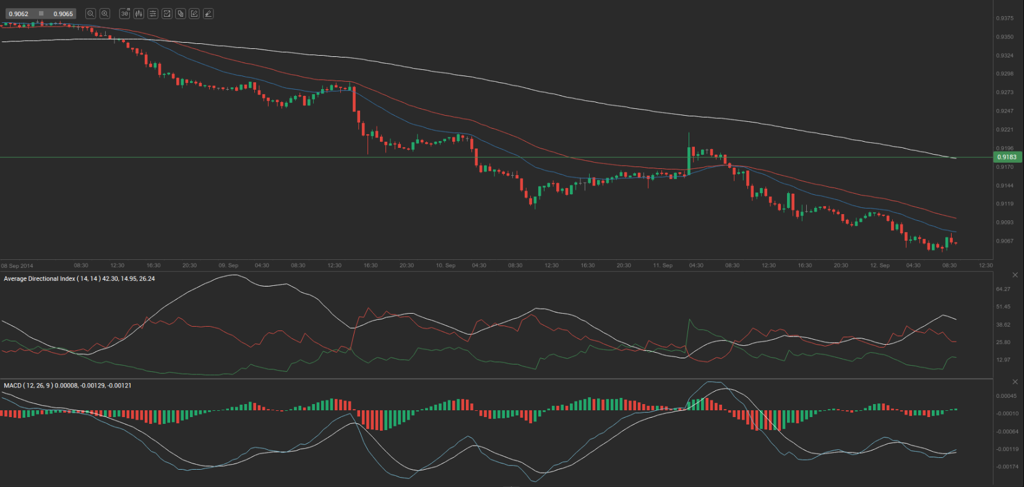Select the edit drawing pencil icon
Viewport: 1024px width, 487px height.
coord(194,14)
